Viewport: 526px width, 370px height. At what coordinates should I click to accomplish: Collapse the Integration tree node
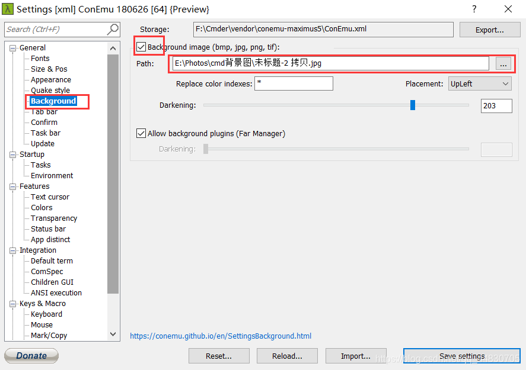[x=12, y=250]
